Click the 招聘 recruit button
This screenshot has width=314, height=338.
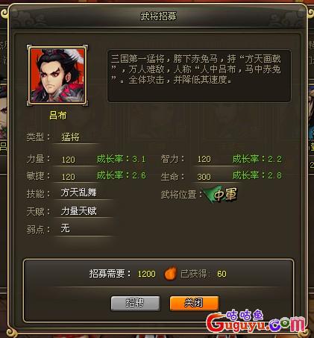pyautogui.click(x=136, y=303)
